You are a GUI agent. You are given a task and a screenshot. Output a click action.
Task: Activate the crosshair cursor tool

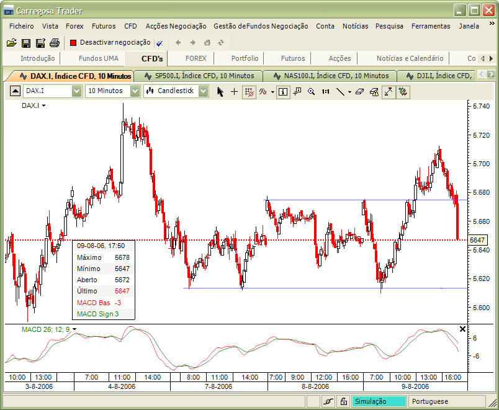click(234, 91)
